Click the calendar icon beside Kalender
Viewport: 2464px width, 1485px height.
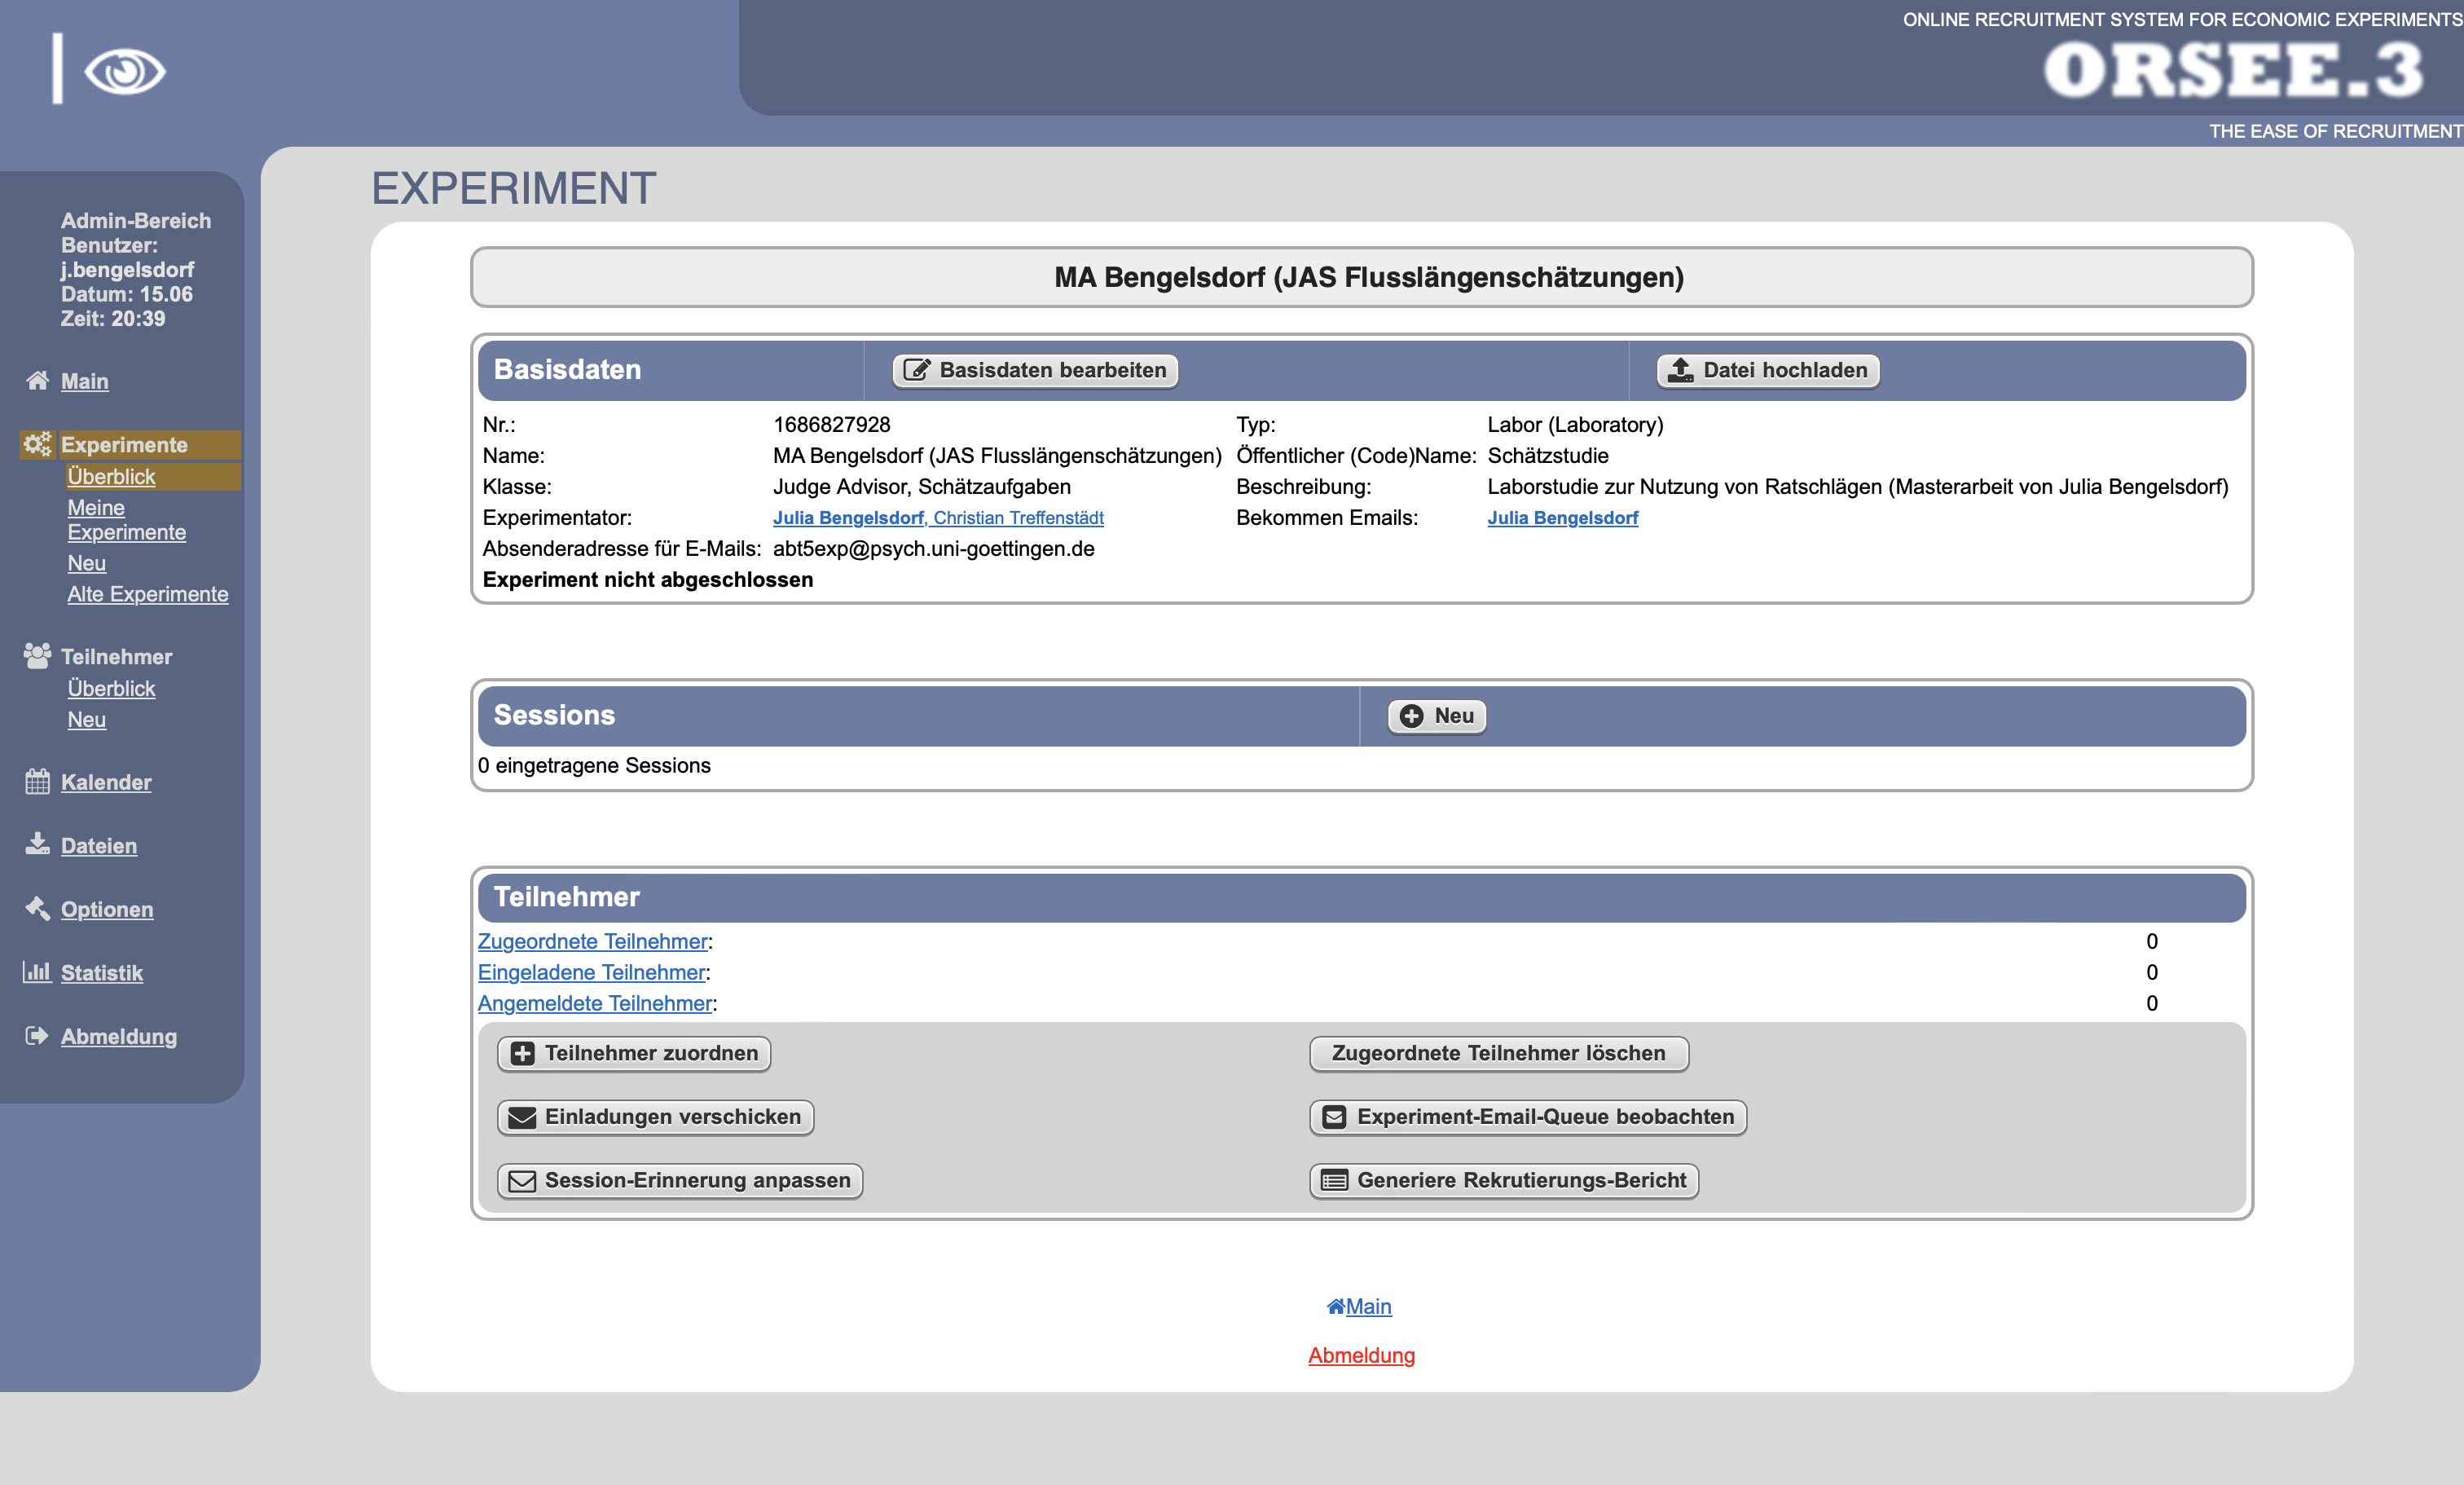pyautogui.click(x=37, y=781)
